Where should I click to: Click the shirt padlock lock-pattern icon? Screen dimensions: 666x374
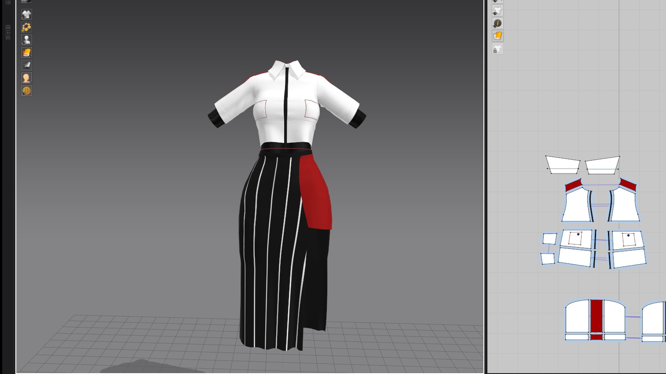point(498,49)
